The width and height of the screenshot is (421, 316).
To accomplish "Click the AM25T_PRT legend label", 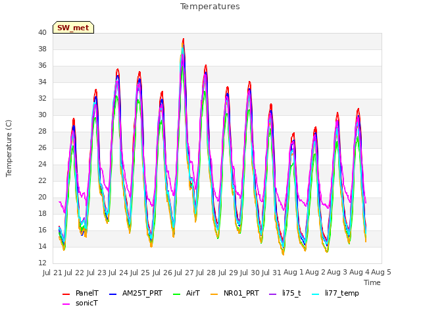I will pyautogui.click(x=142, y=293).
